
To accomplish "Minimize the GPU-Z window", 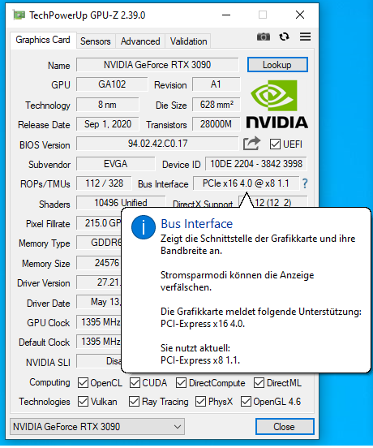I will pyautogui.click(x=226, y=15).
